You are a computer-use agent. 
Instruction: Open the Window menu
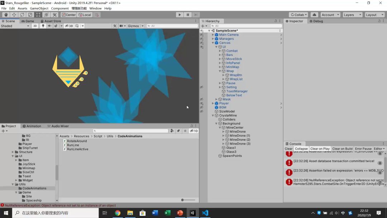tap(95, 8)
